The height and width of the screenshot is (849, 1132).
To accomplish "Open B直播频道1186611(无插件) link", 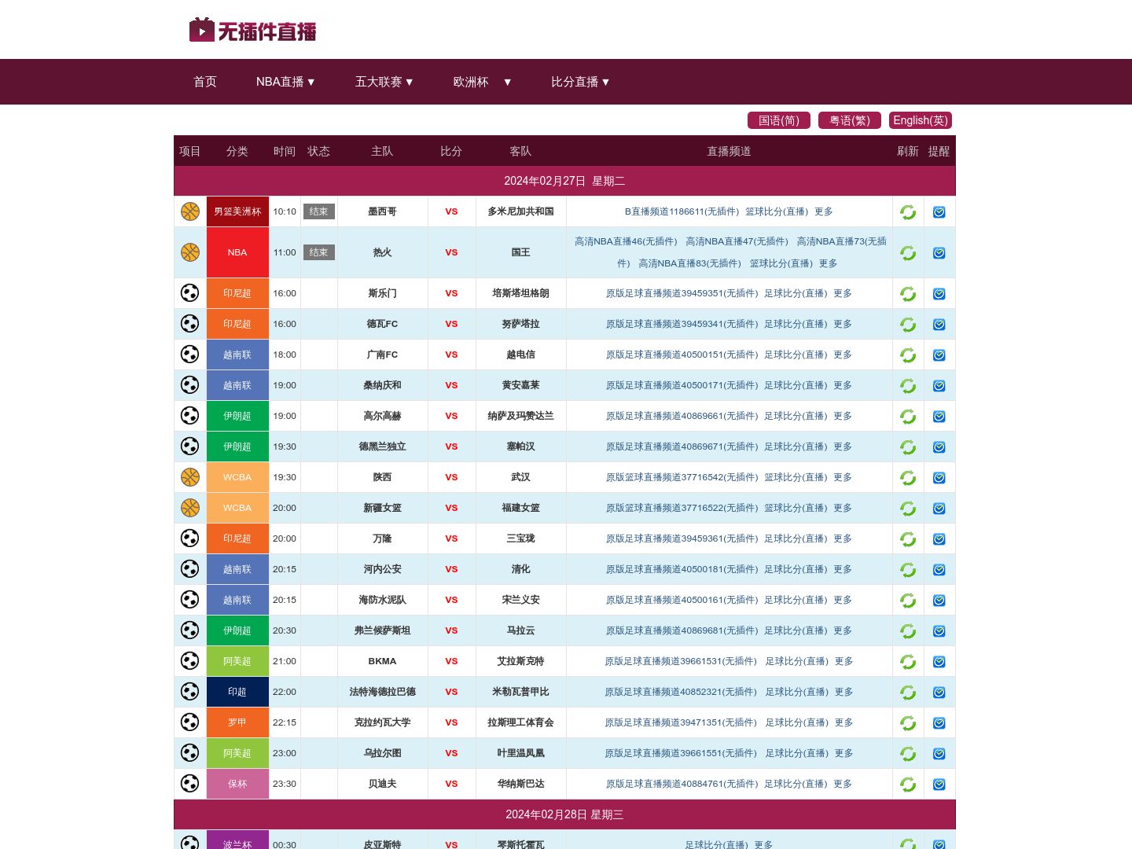I will (x=682, y=211).
